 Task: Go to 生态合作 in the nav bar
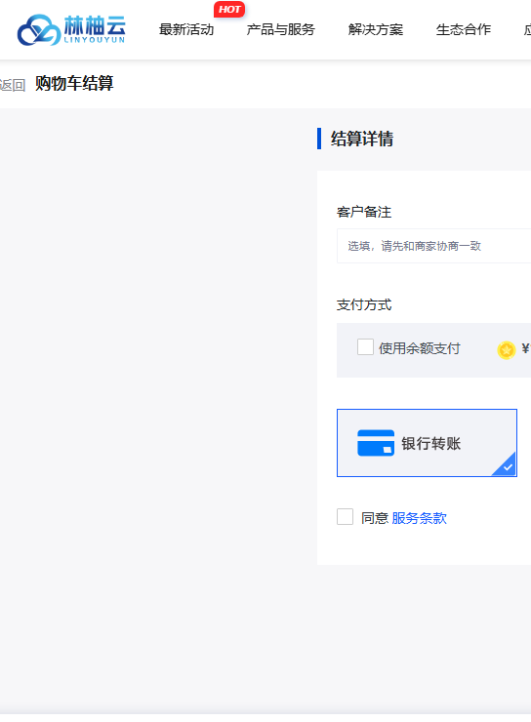pyautogui.click(x=464, y=29)
